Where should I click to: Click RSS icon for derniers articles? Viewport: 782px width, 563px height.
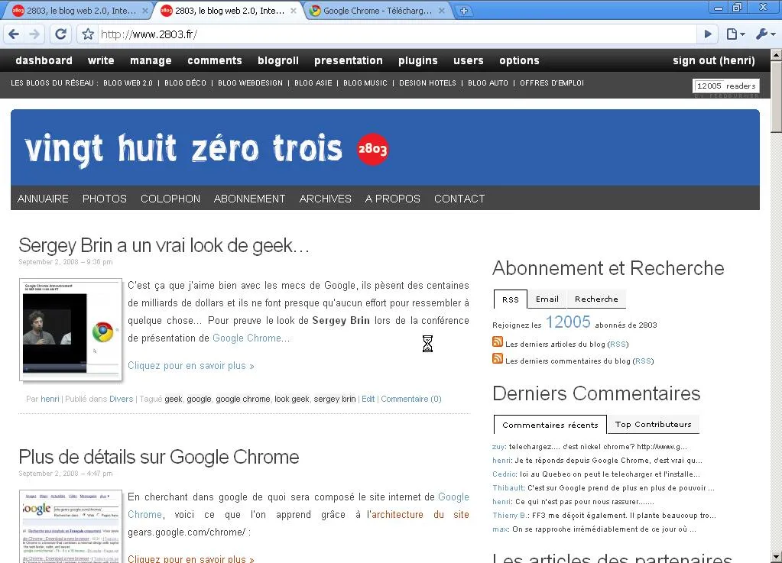pos(497,341)
